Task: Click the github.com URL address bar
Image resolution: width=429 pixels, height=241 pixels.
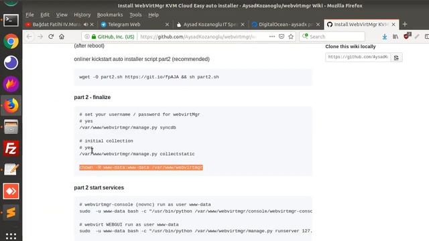Action: pyautogui.click(x=198, y=37)
